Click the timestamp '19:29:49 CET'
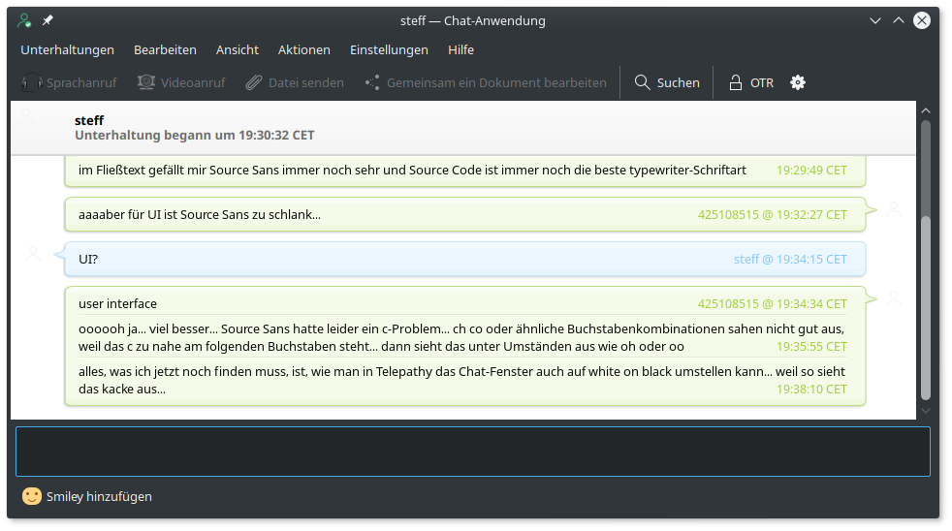The height and width of the screenshot is (531, 952). coord(811,171)
